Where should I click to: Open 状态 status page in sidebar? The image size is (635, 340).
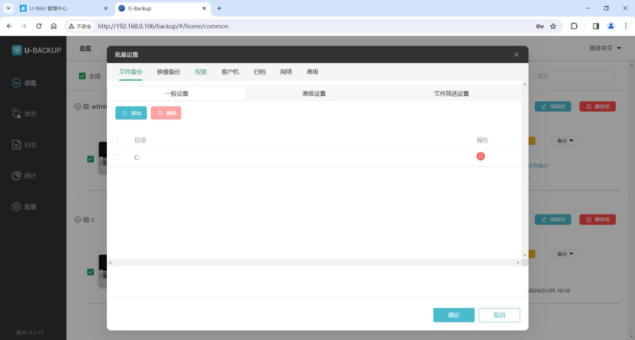coord(25,114)
